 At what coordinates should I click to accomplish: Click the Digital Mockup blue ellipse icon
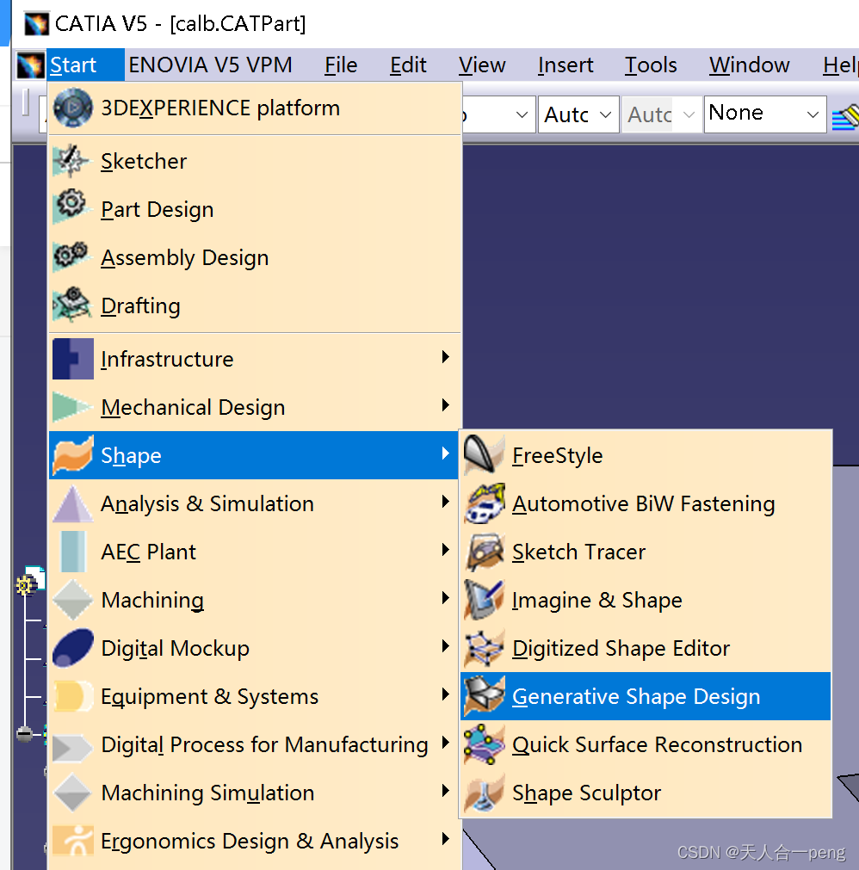[x=72, y=647]
